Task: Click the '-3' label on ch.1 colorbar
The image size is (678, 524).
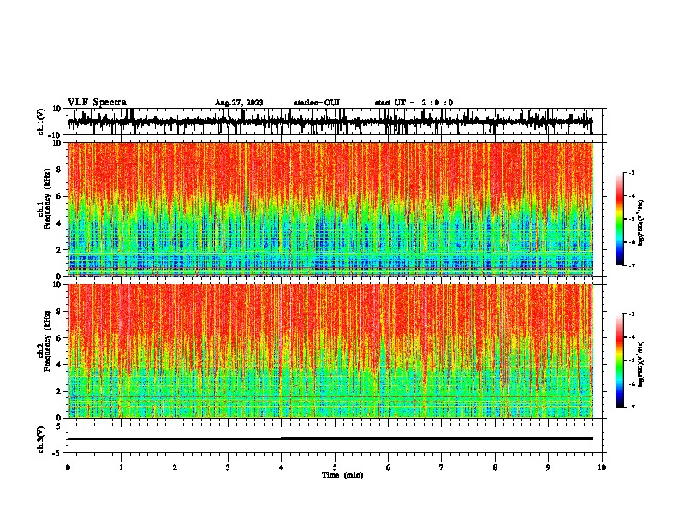Action: [631, 173]
